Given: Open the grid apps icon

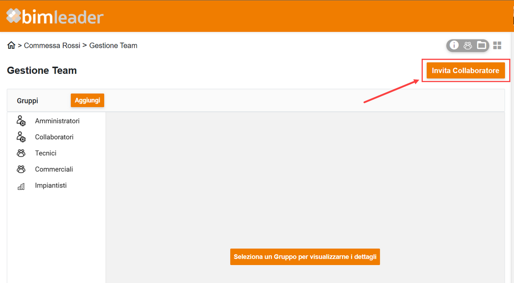Looking at the screenshot, I should (x=497, y=46).
